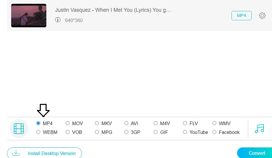
Task: Choose the MOV format option
Action: click(x=68, y=123)
